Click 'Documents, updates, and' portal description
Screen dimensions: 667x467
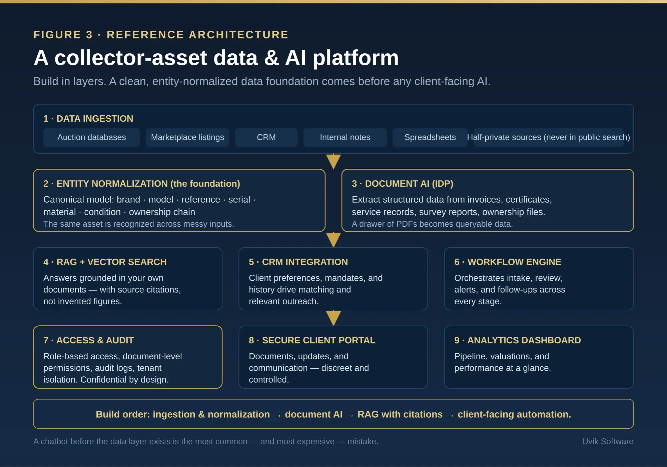click(x=309, y=368)
